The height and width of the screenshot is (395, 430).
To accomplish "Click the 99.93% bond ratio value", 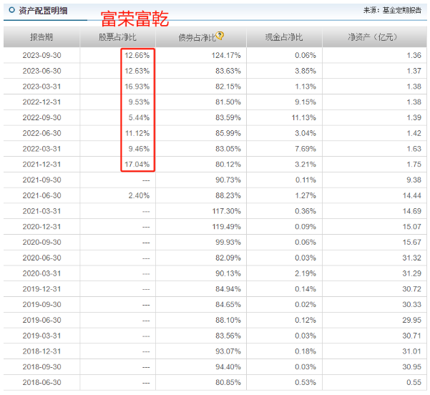I will tap(228, 242).
